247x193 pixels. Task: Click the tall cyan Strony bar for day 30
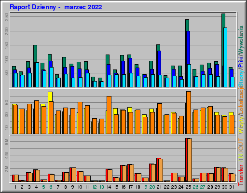(225, 57)
